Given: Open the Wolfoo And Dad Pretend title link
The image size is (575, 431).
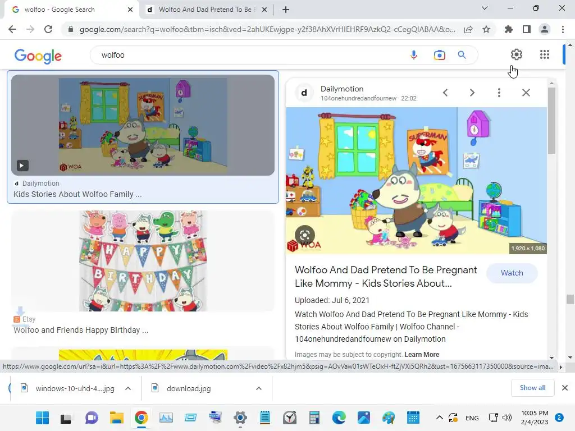Looking at the screenshot, I should 386,277.
